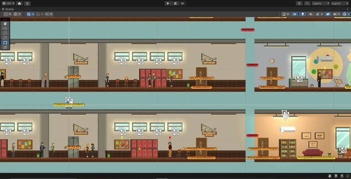Click the Pause button
The width and height of the screenshot is (351, 179).
click(x=175, y=3)
